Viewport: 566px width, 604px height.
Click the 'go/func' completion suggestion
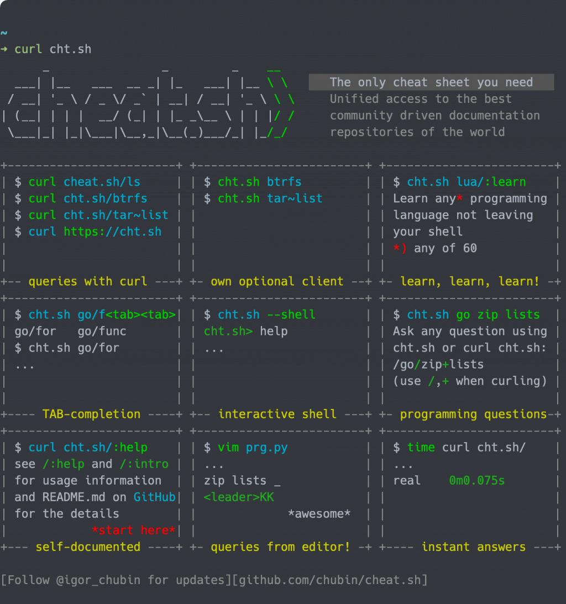[x=102, y=331]
